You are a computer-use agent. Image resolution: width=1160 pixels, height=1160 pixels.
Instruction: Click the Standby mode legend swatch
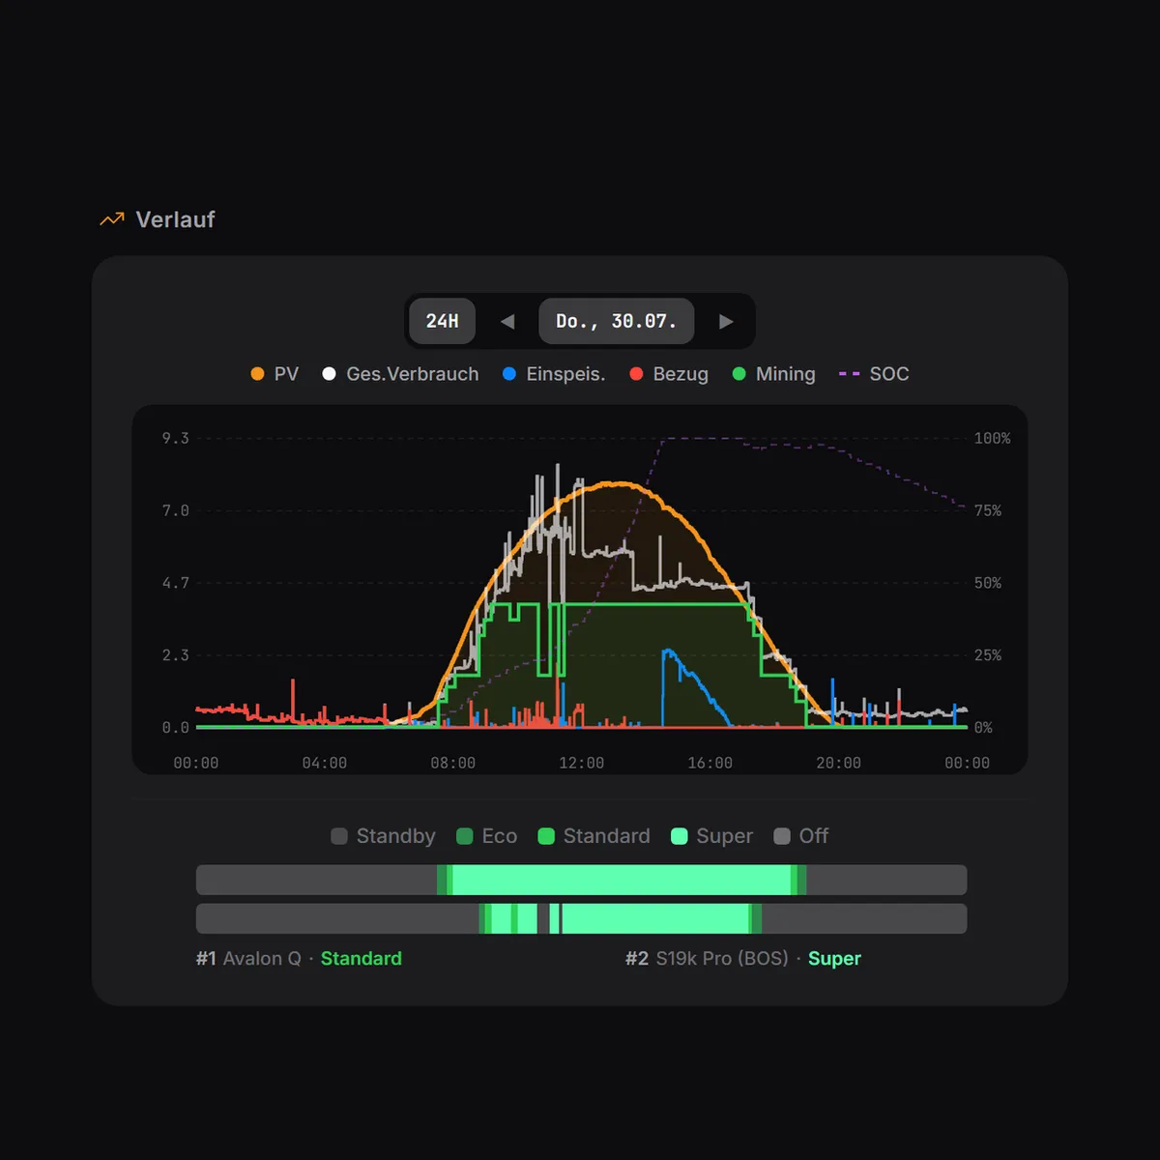tap(339, 836)
